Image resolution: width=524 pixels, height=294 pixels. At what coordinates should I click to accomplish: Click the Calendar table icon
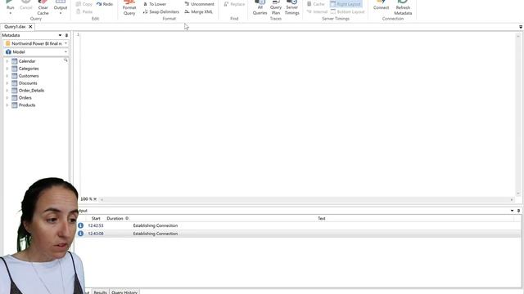coord(15,61)
